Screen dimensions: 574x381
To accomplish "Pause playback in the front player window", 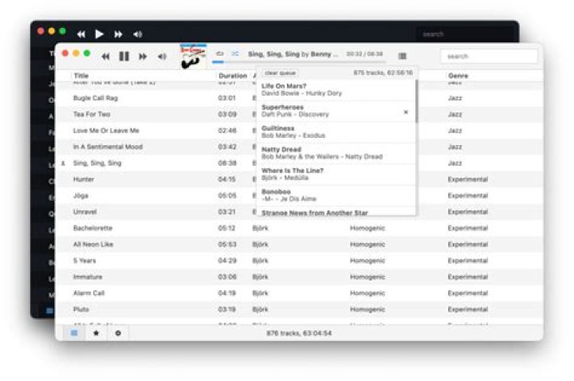I will tap(124, 56).
